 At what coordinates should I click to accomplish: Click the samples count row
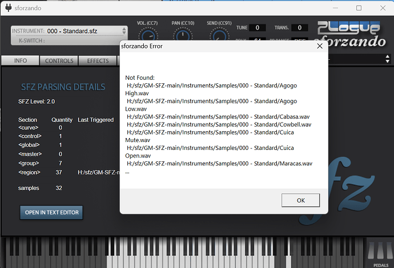tap(40, 188)
